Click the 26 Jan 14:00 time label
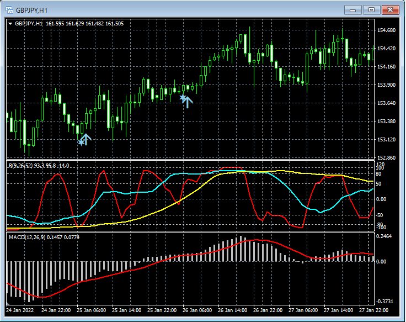The image size is (406, 322). (233, 310)
